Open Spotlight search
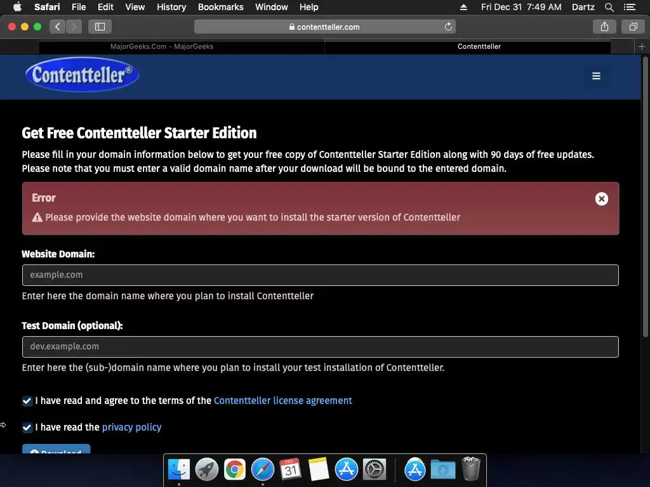Image resolution: width=650 pixels, height=487 pixels. point(609,7)
